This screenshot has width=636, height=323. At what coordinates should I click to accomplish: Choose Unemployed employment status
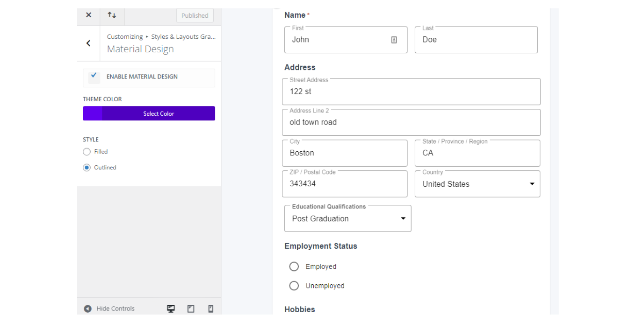(x=294, y=285)
